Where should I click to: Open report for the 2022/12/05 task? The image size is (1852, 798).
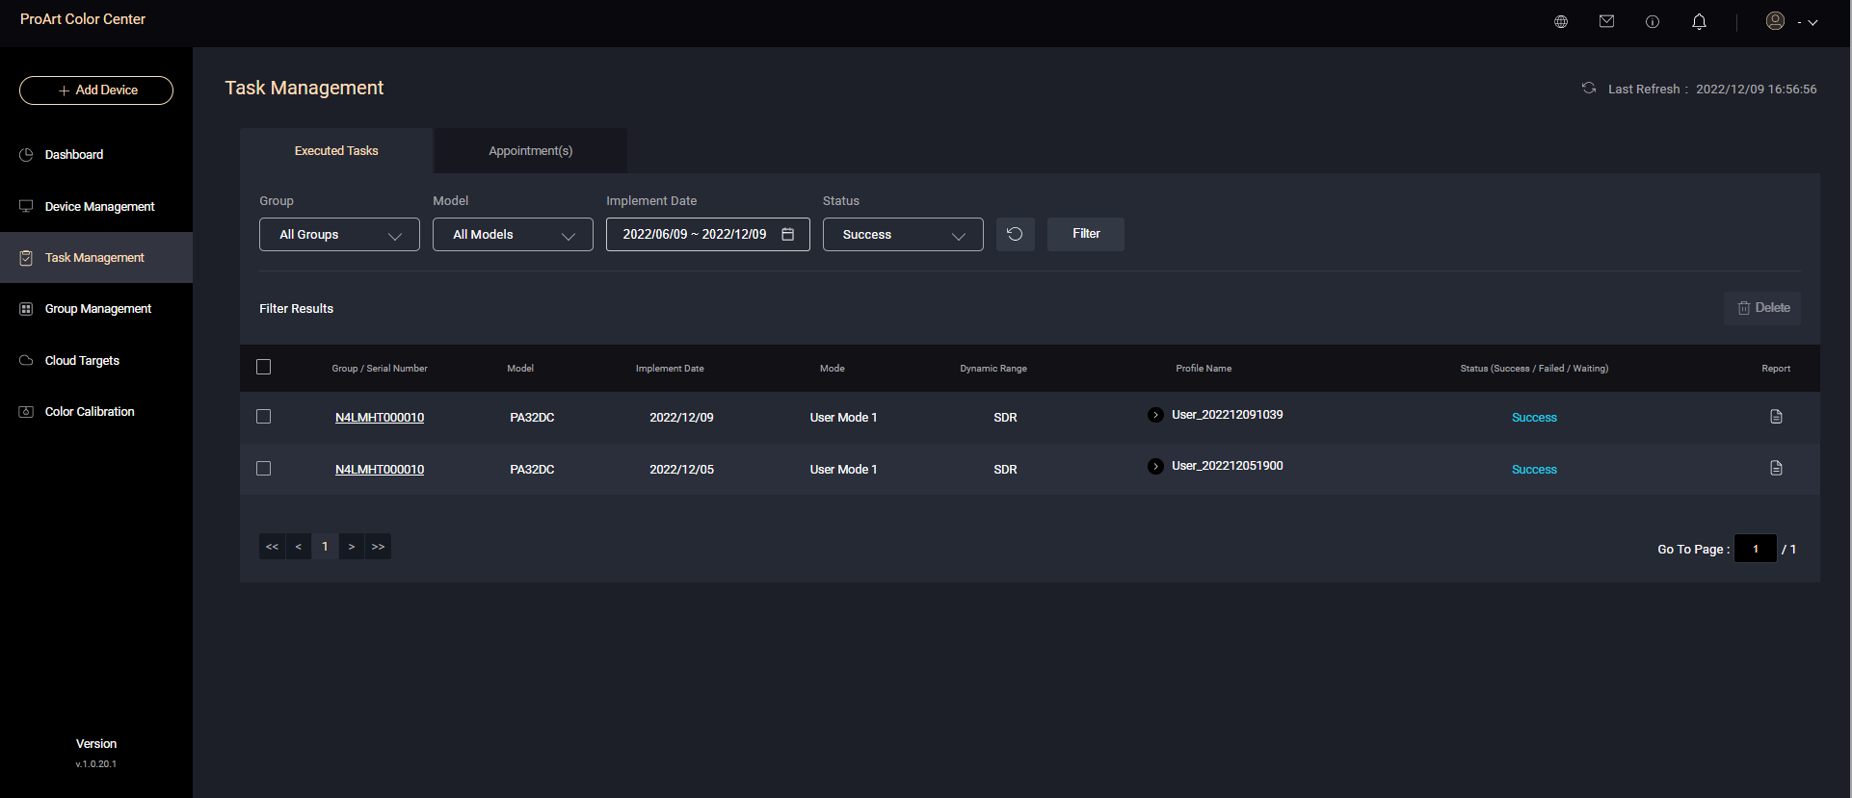click(x=1776, y=469)
